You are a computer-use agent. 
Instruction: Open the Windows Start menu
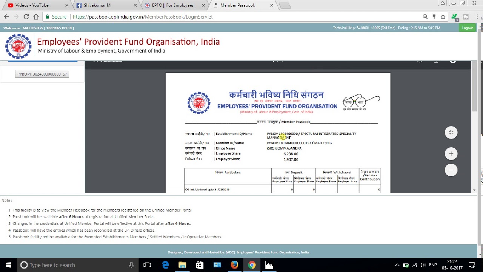click(8, 265)
